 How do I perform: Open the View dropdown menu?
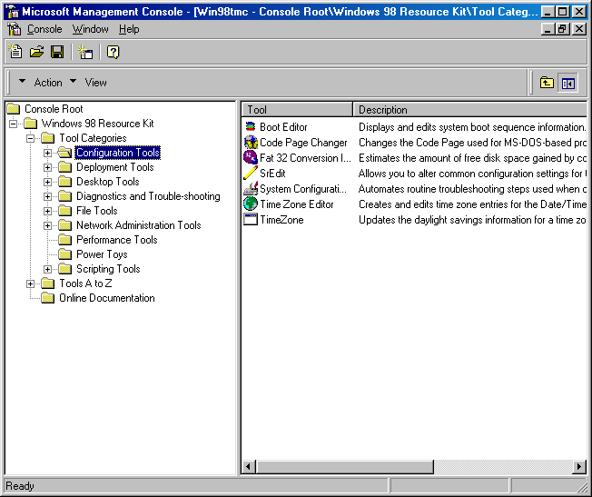point(88,83)
